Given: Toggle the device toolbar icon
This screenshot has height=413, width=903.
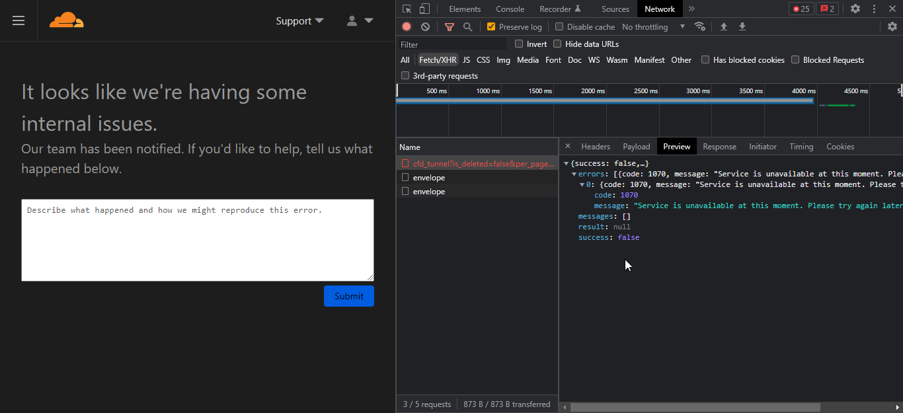Looking at the screenshot, I should [x=424, y=9].
